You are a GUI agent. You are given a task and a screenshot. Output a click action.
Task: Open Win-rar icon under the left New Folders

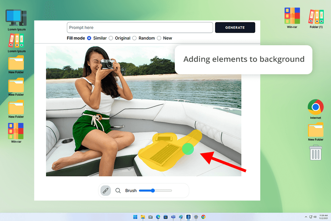pyautogui.click(x=16, y=131)
